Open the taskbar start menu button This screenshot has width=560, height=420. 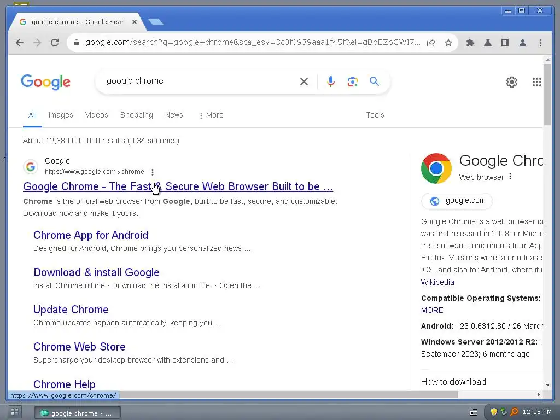pyautogui.click(x=15, y=412)
